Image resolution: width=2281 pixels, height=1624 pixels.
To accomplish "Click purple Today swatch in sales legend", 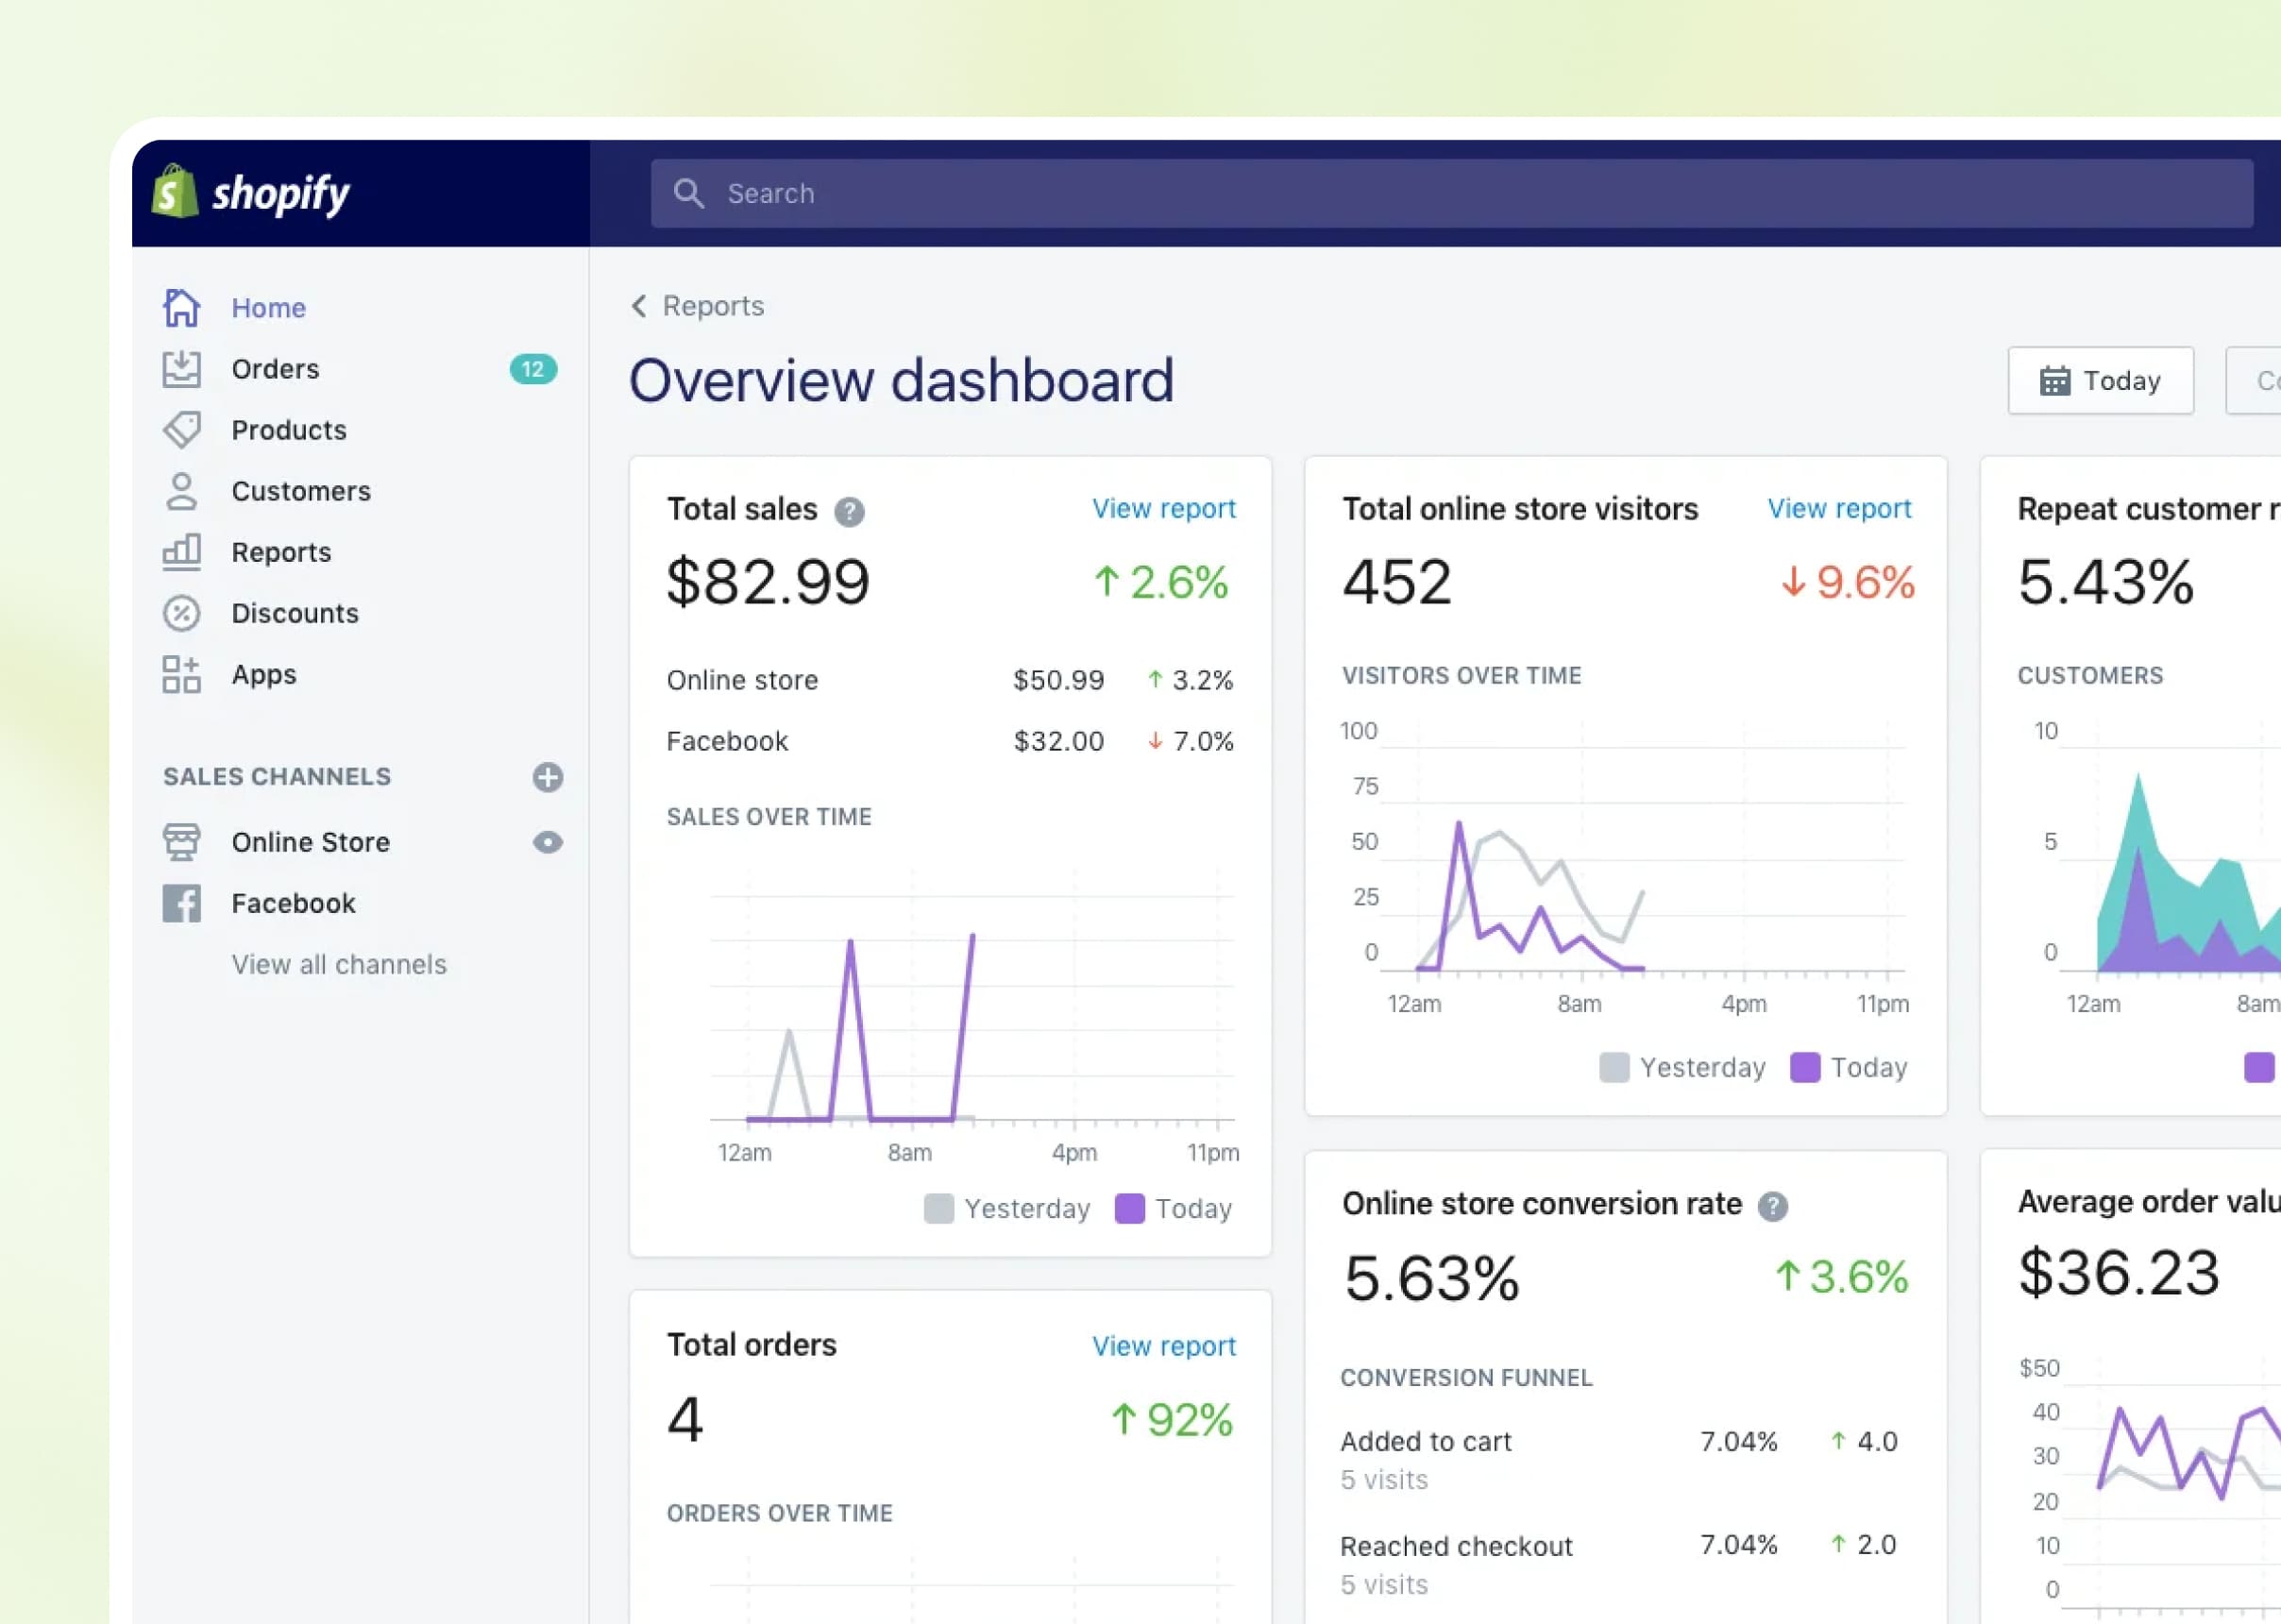I will coord(1129,1208).
